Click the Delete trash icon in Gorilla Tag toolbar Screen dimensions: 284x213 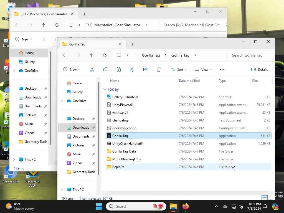pos(159,70)
